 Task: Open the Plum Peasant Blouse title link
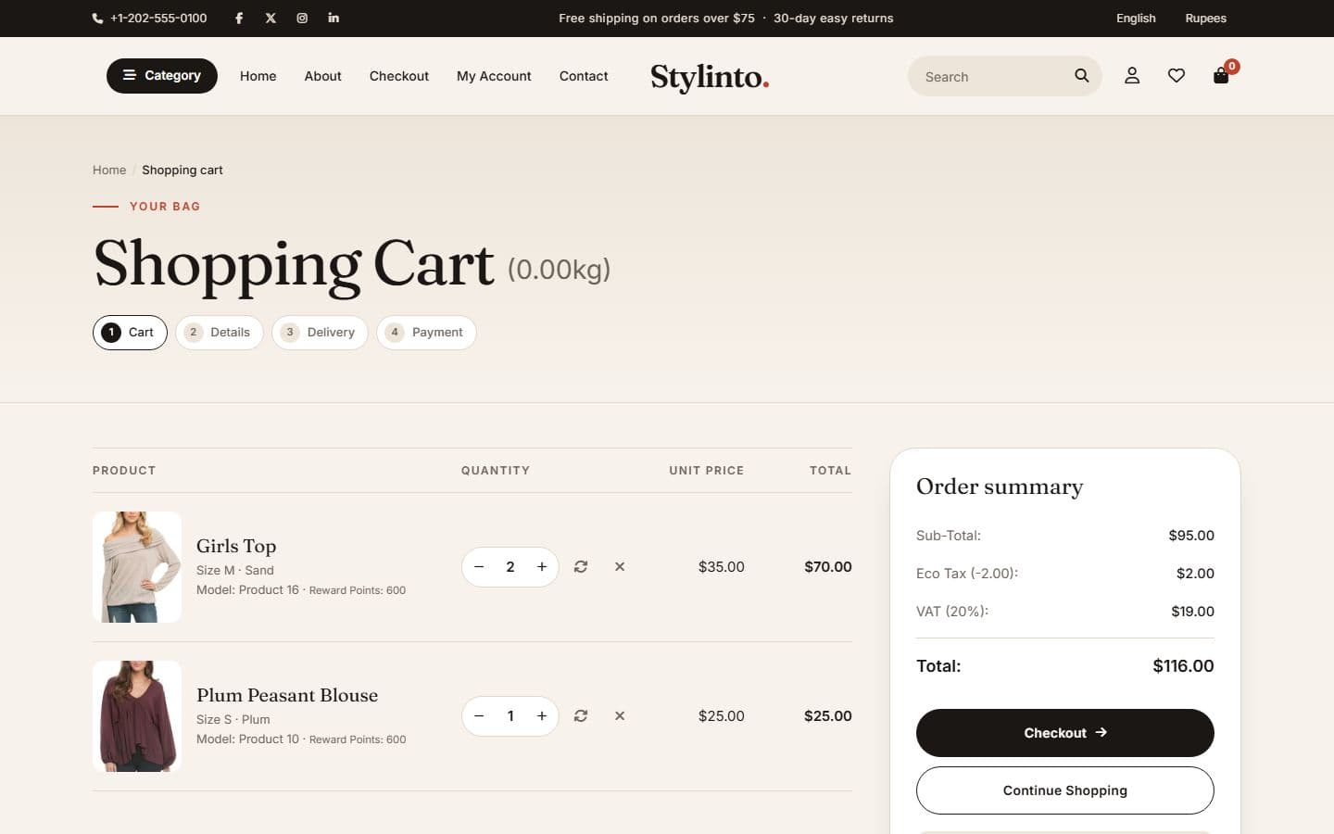[x=287, y=695]
